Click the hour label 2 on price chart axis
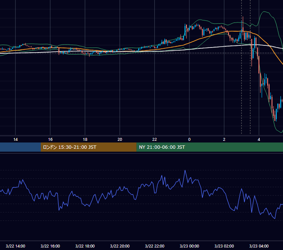This screenshot has width=283, height=250. pyautogui.click(x=224, y=140)
